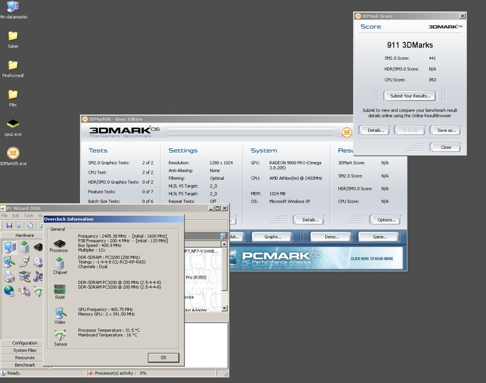Click 'RADEON 9800 PRO (Omega 3.8.205)' GFX text
The height and width of the screenshot is (383, 486).
(x=295, y=165)
